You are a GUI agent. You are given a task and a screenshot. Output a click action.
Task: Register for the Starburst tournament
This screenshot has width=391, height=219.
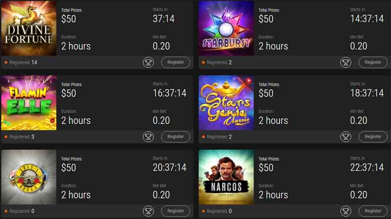373,62
